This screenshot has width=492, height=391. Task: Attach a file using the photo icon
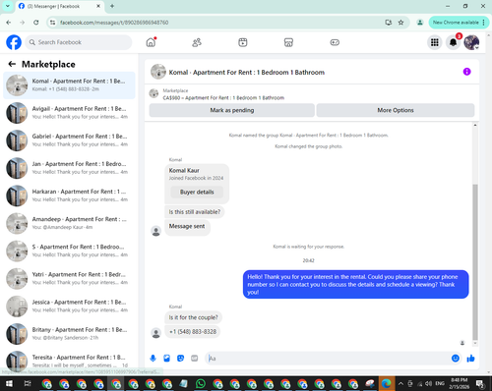pyautogui.click(x=166, y=359)
